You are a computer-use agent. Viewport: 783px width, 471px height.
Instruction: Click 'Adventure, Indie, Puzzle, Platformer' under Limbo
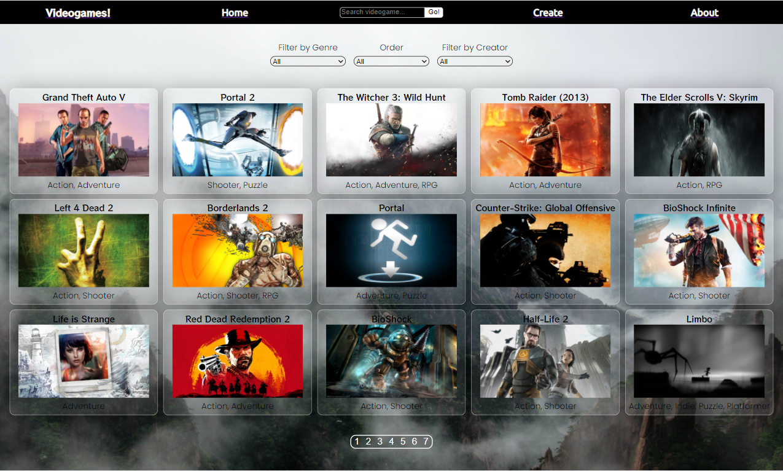[699, 406]
